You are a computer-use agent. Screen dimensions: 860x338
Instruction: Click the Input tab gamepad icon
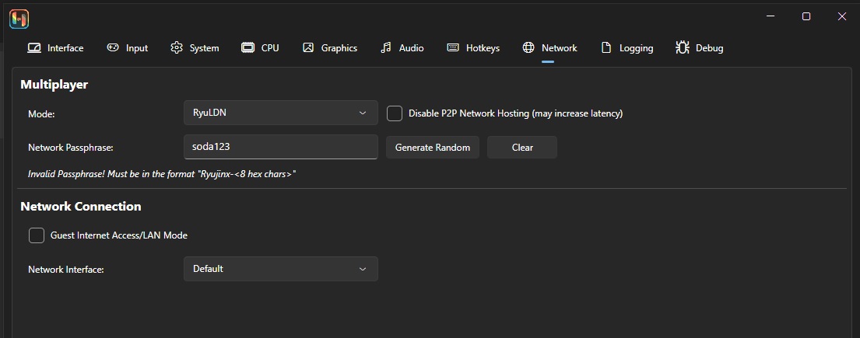click(112, 47)
